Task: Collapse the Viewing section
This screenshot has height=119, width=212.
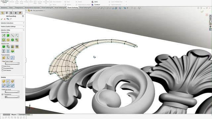Action: tap(13, 77)
